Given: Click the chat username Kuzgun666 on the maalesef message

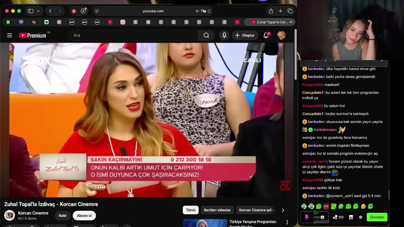Looking at the screenshot, I should pyautogui.click(x=312, y=85).
